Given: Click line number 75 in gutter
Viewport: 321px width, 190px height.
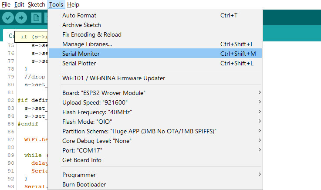Looking at the screenshot, I should coord(11,45).
